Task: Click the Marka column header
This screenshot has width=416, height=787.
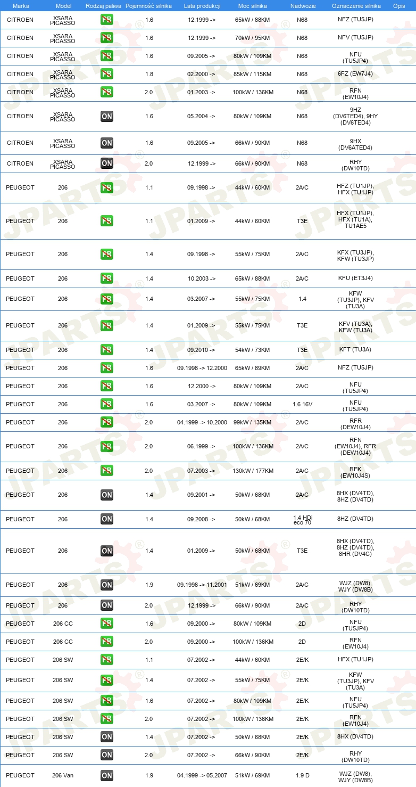Action: (x=21, y=5)
